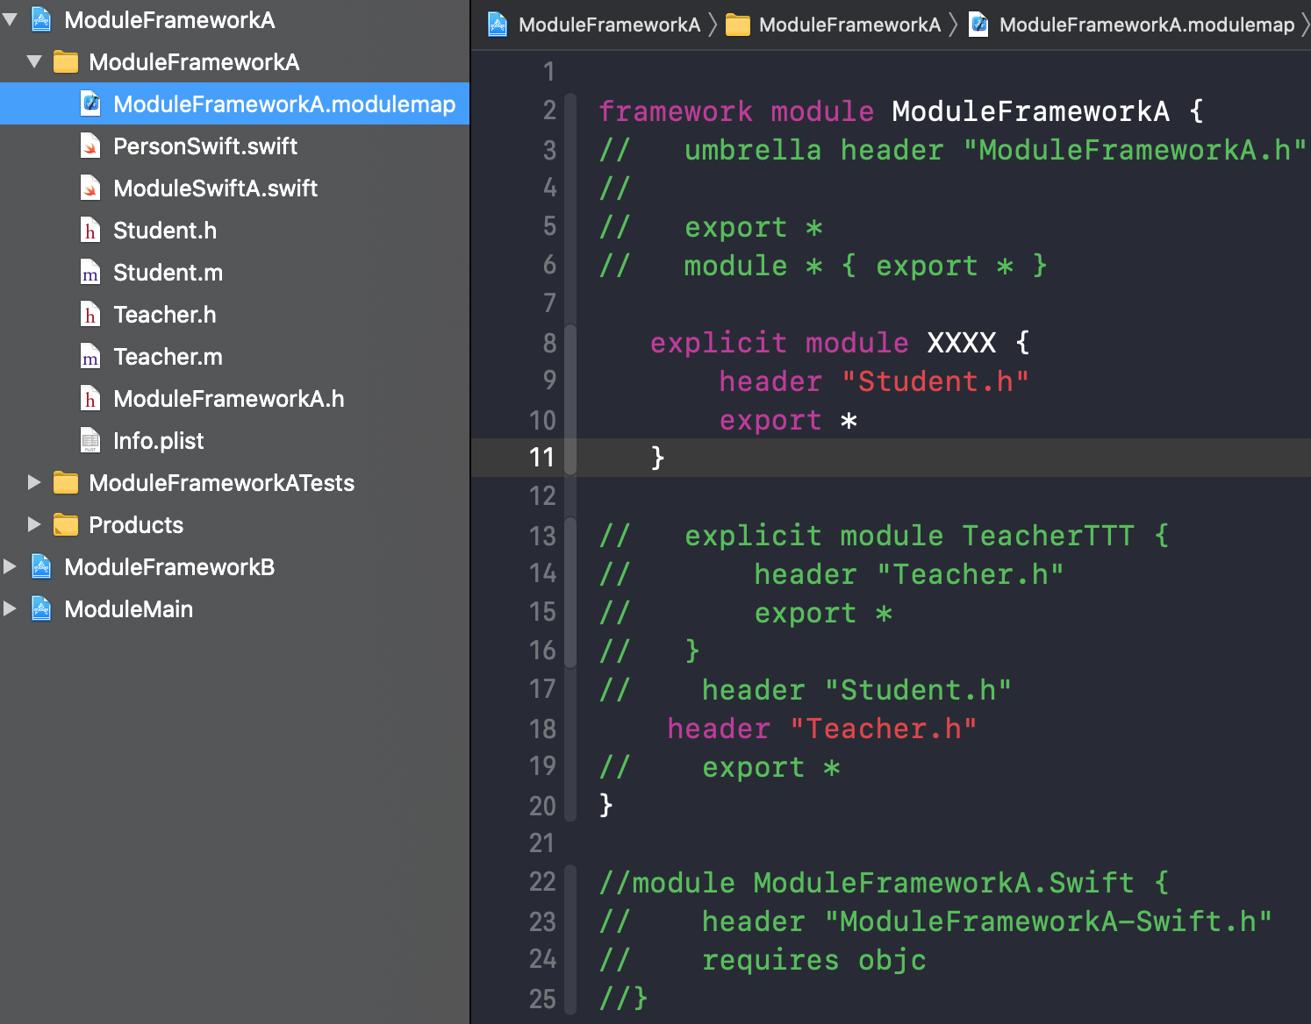Click the code folding ribbon at line 8

coord(570,342)
